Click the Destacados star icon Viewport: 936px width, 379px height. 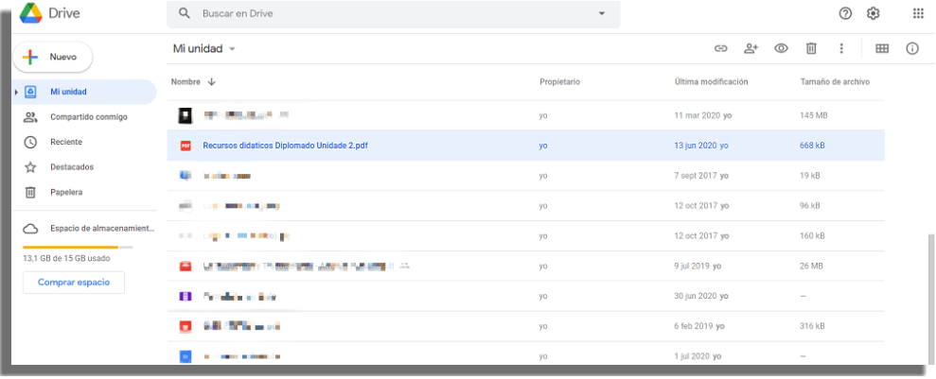coord(30,167)
